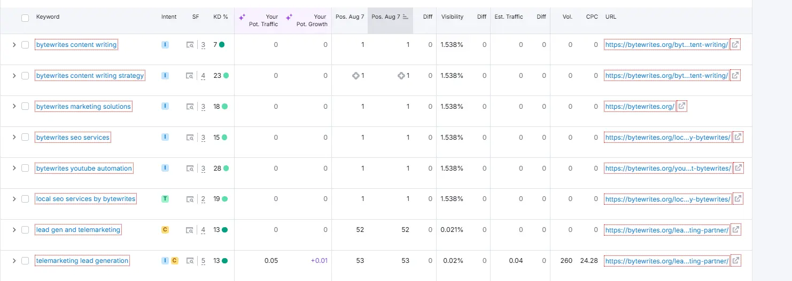792x281 pixels.
Task: Open external link for bytewrites content writing row
Action: (735, 45)
